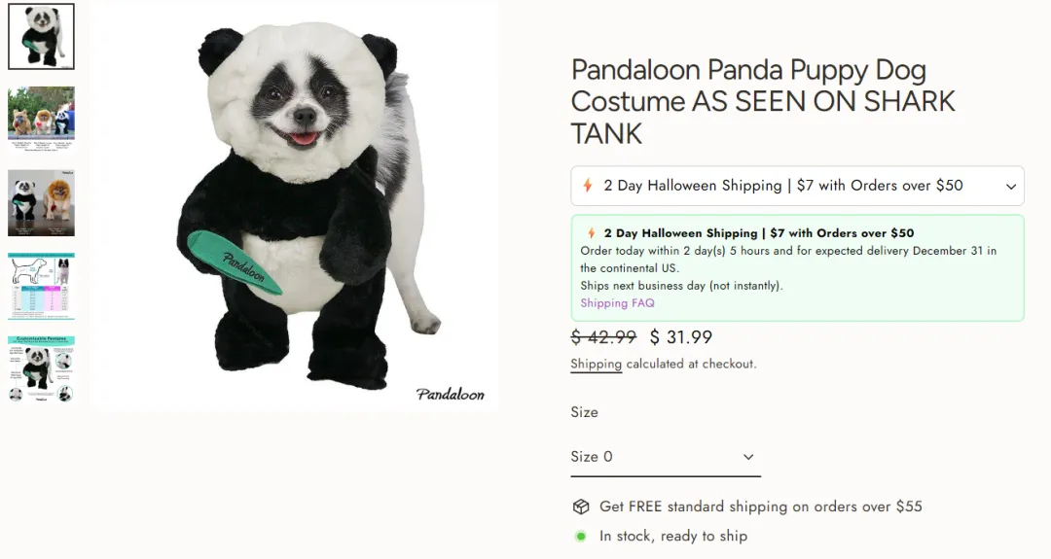
Task: Click the green in-stock status dot
Action: (x=581, y=536)
